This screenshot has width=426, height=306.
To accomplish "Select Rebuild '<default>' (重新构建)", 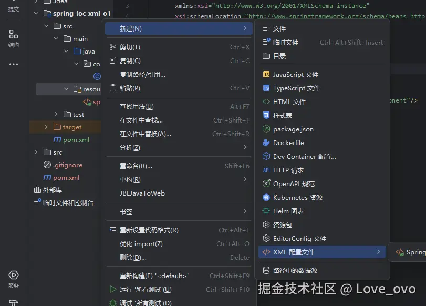I will 179,276.
